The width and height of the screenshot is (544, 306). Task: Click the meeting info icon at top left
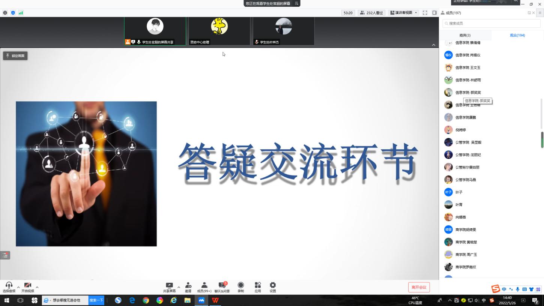pos(5,13)
